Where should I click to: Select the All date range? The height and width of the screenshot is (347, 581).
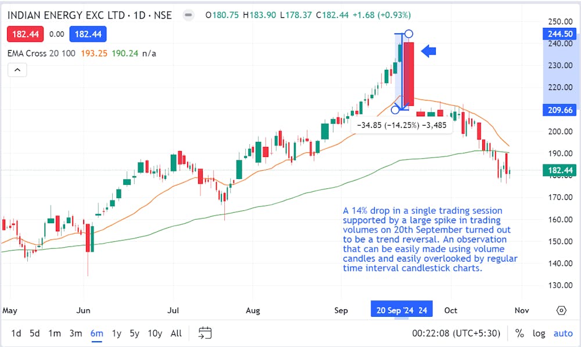point(176,333)
